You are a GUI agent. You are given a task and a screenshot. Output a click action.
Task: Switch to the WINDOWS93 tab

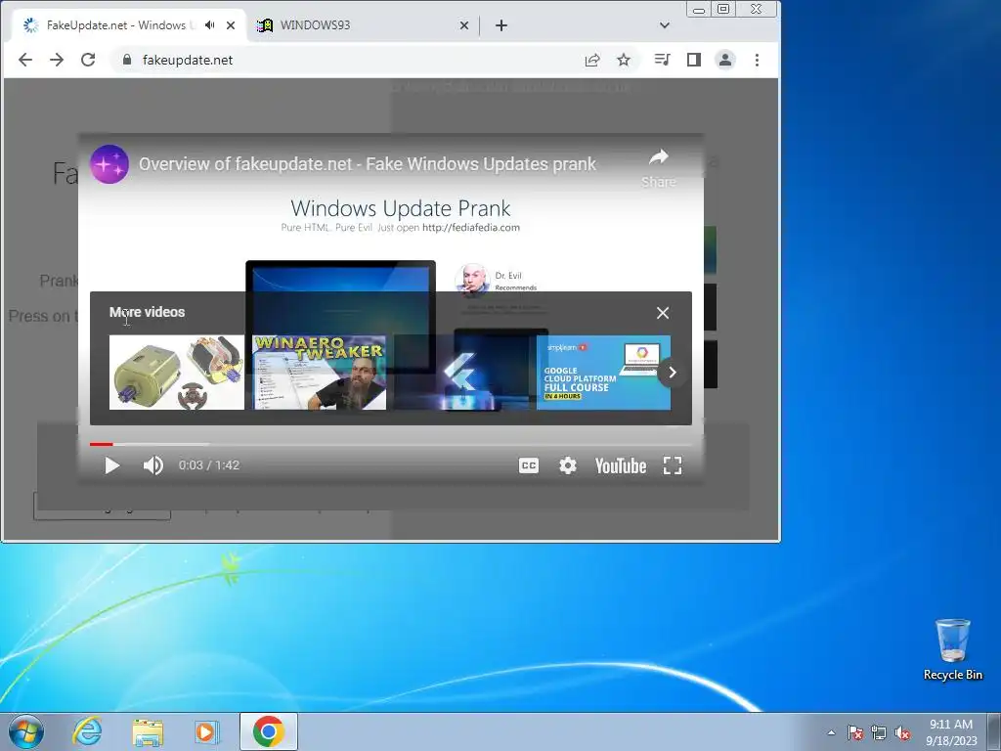[363, 25]
